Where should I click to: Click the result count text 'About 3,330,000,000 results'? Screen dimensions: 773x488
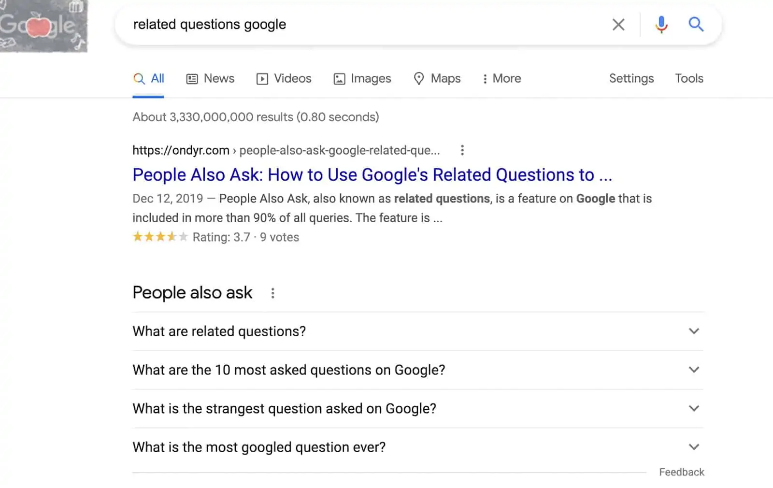[213, 117]
